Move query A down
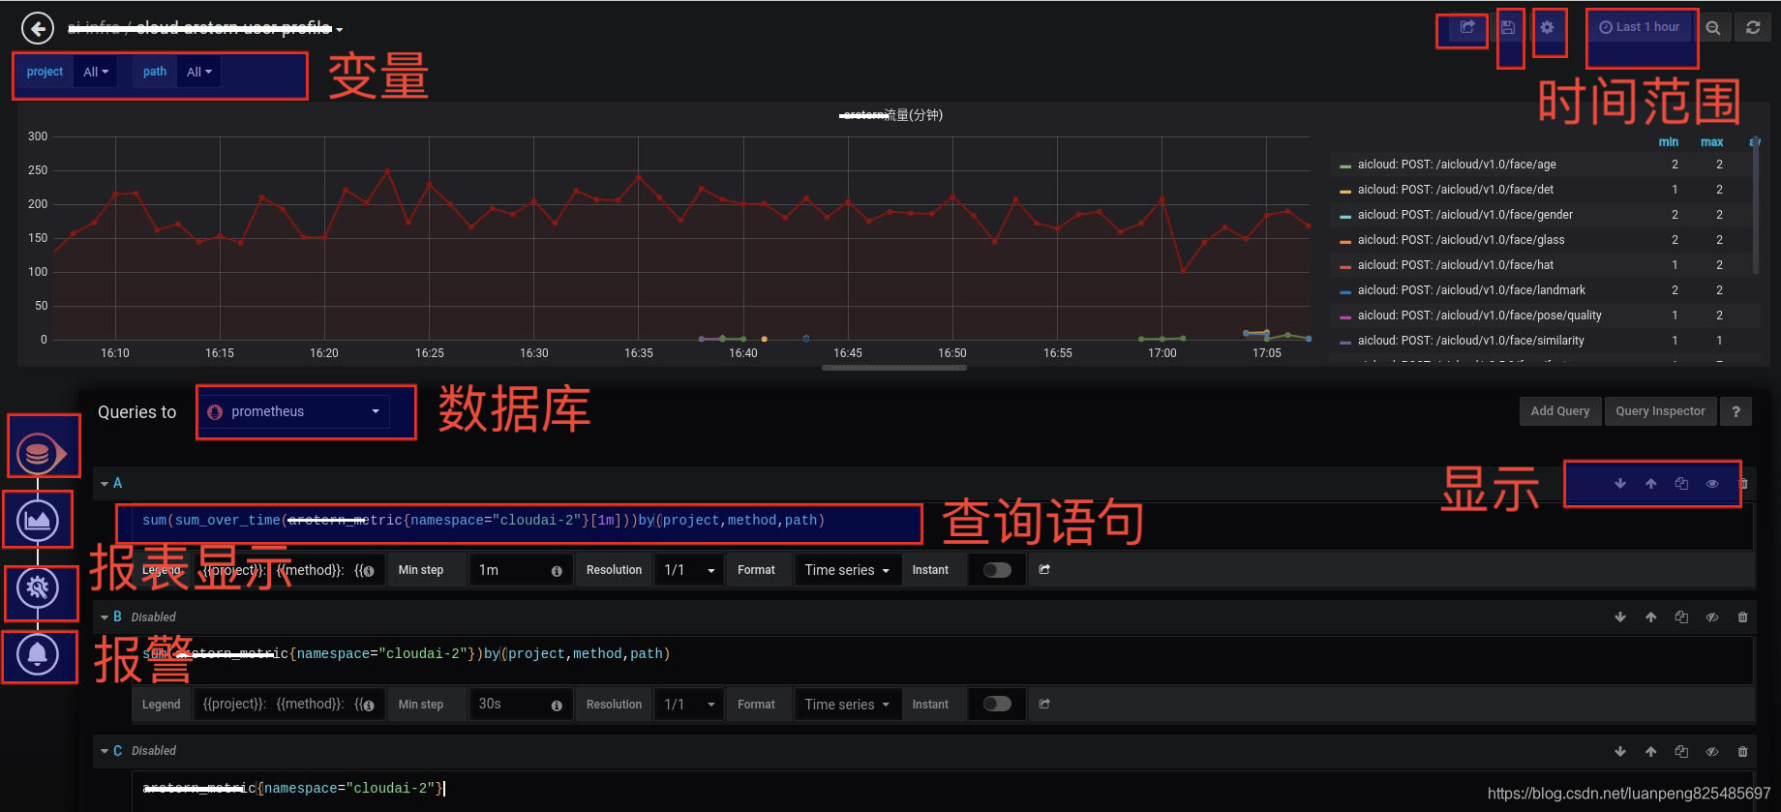 click(x=1620, y=484)
